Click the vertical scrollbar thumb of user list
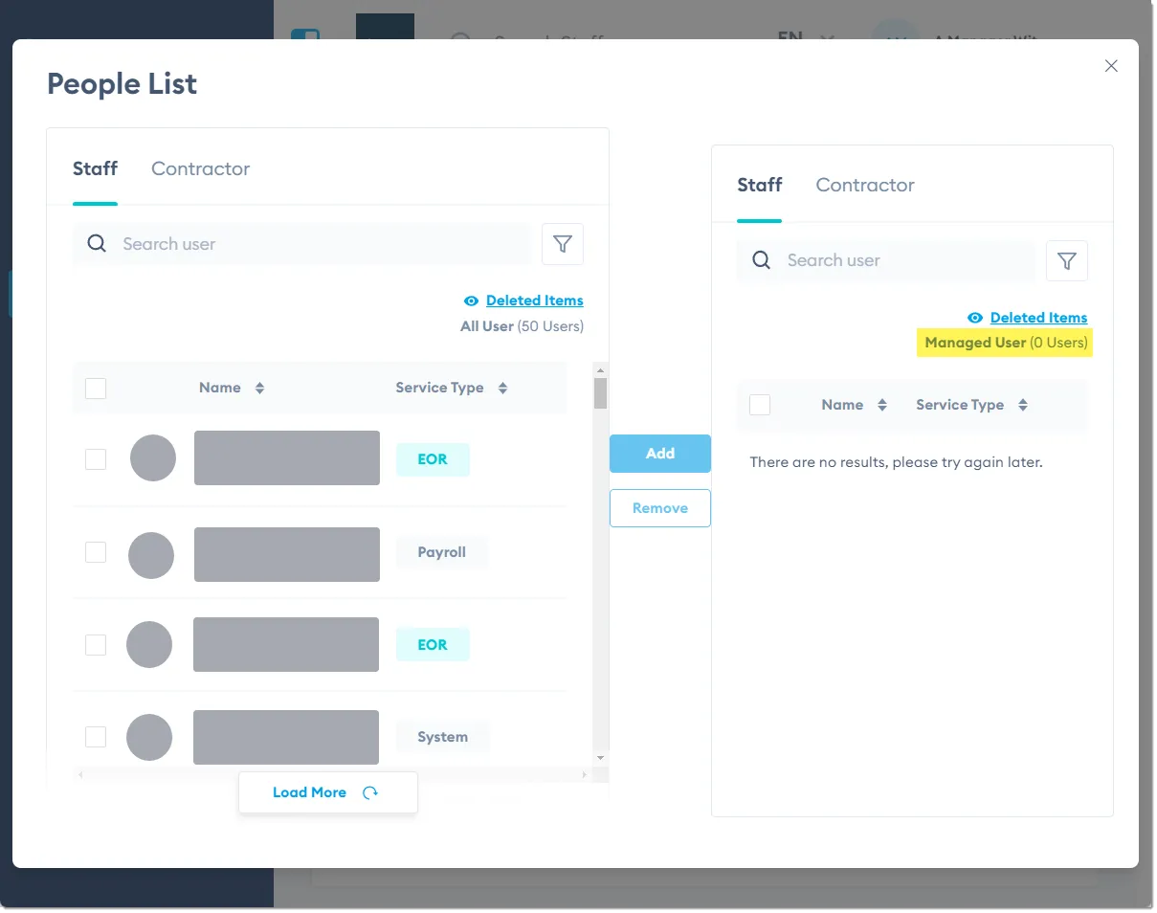 click(601, 393)
